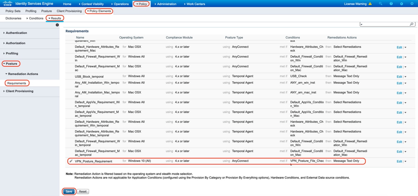Click the Remediations Actions column header
Screen dimensions: 418x196
(342, 38)
